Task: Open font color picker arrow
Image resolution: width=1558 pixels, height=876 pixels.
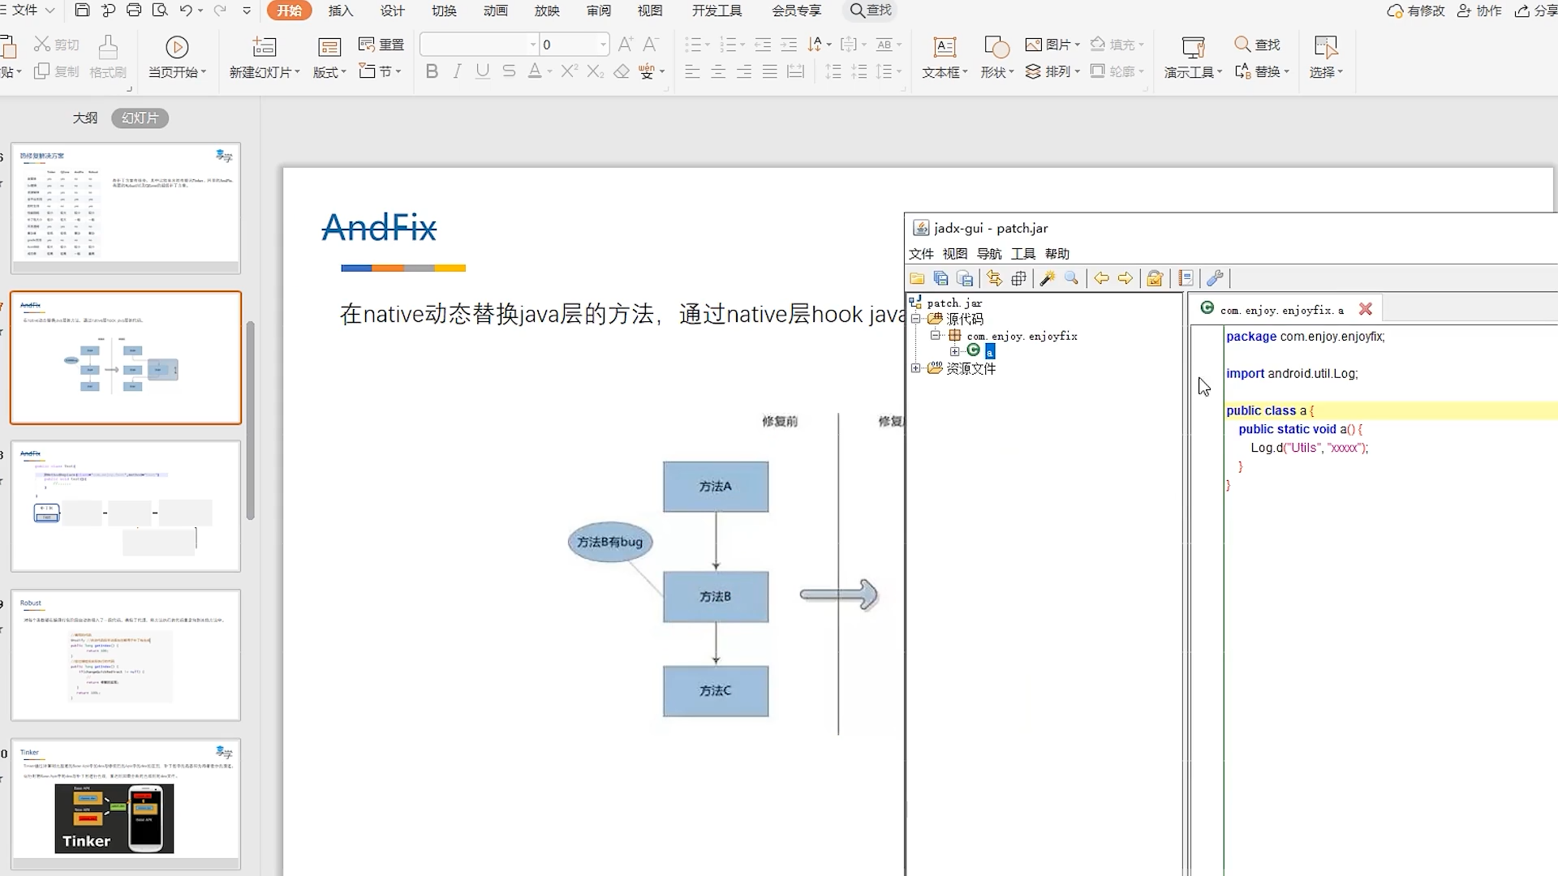Action: click(x=549, y=72)
